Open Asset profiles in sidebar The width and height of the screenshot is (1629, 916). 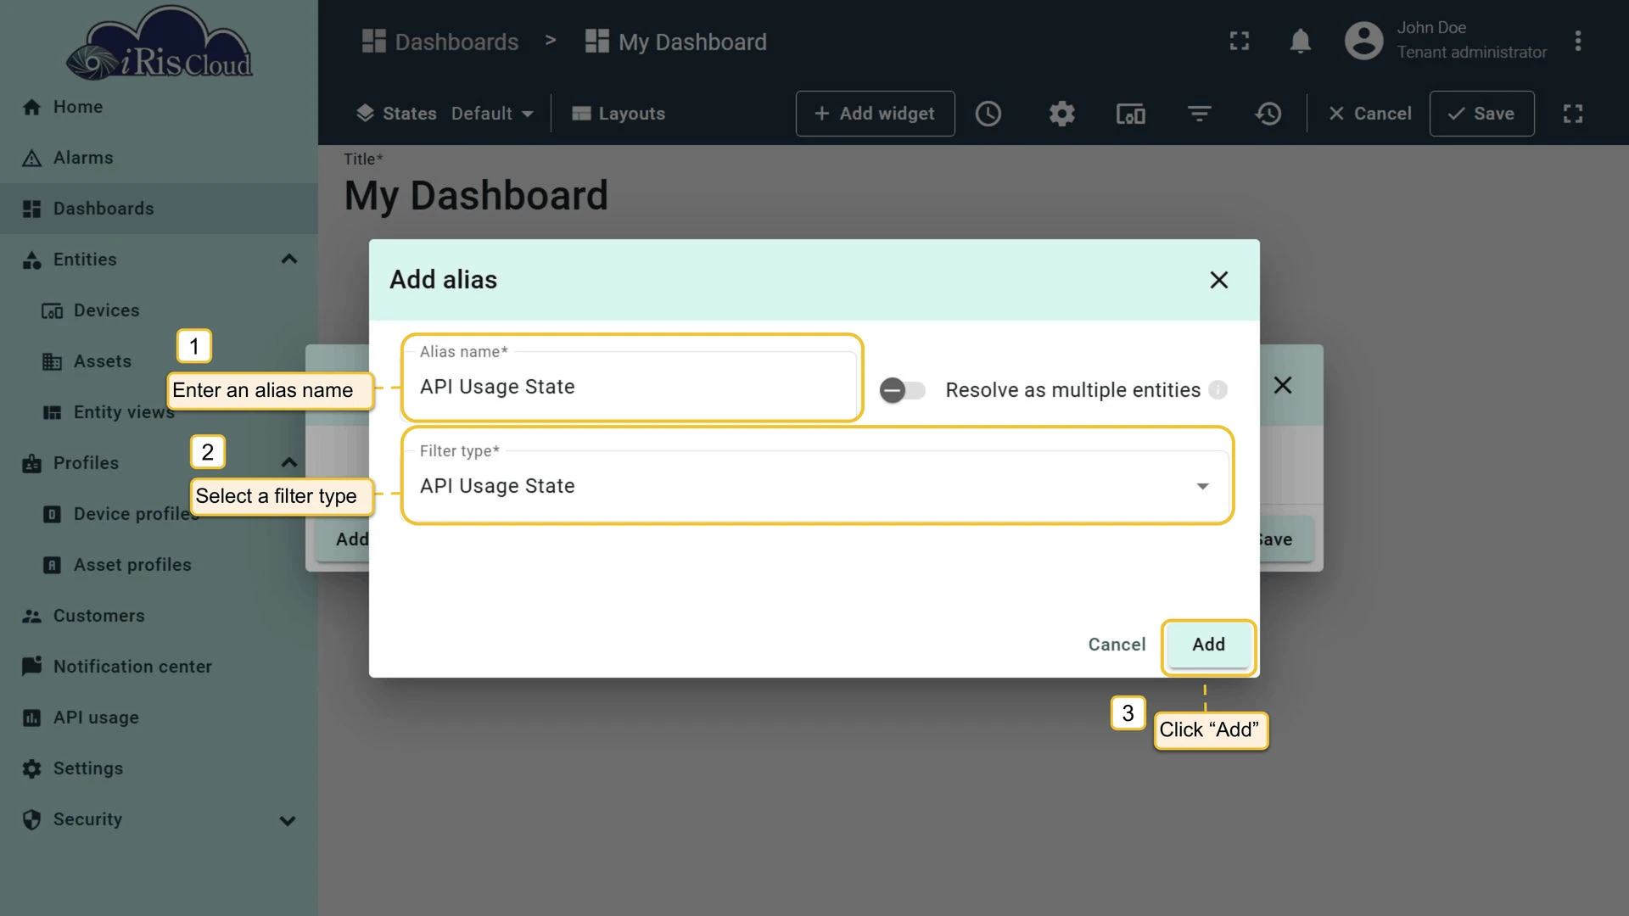159,565
